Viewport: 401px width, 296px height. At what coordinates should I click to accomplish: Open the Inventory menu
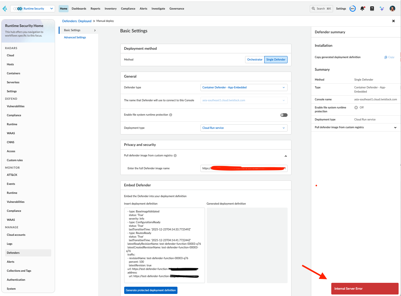[x=110, y=9]
